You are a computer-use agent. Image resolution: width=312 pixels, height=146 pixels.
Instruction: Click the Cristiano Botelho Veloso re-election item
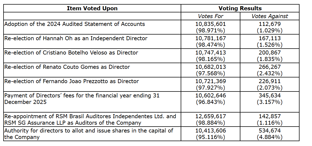click(x=71, y=53)
